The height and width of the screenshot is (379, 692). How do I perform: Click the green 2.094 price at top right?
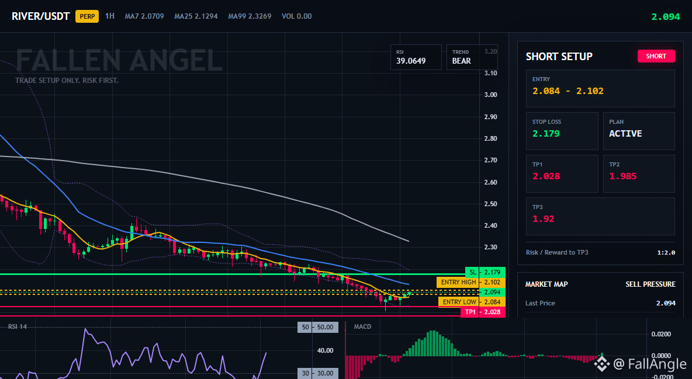point(666,17)
